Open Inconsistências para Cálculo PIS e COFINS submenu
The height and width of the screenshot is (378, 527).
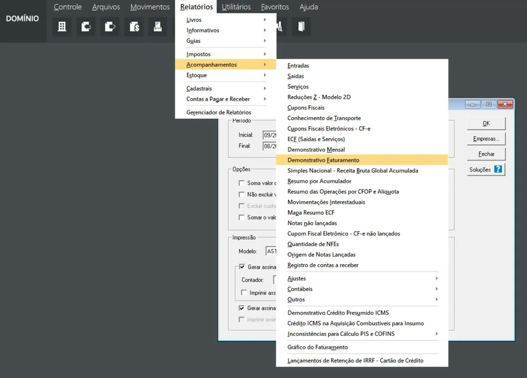pyautogui.click(x=362, y=334)
